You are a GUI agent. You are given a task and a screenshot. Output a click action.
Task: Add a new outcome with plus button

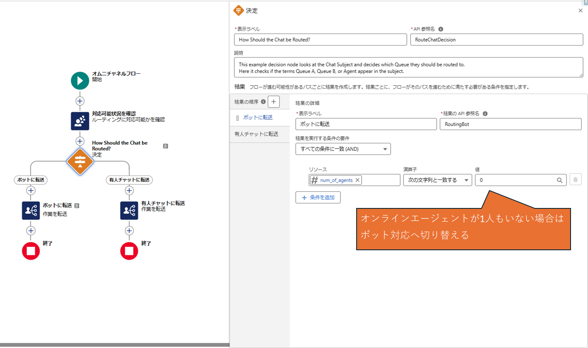point(273,101)
